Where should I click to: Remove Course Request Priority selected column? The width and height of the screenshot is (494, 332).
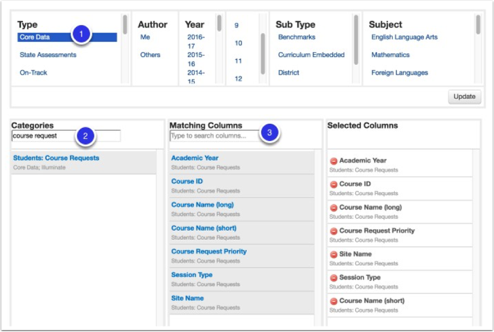(x=334, y=231)
